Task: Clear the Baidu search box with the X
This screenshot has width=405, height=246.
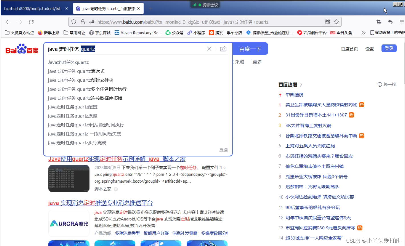Action: point(209,49)
